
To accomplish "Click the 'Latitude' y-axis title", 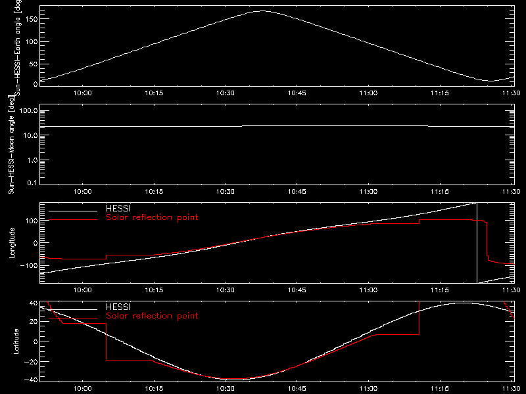I will tap(16, 341).
